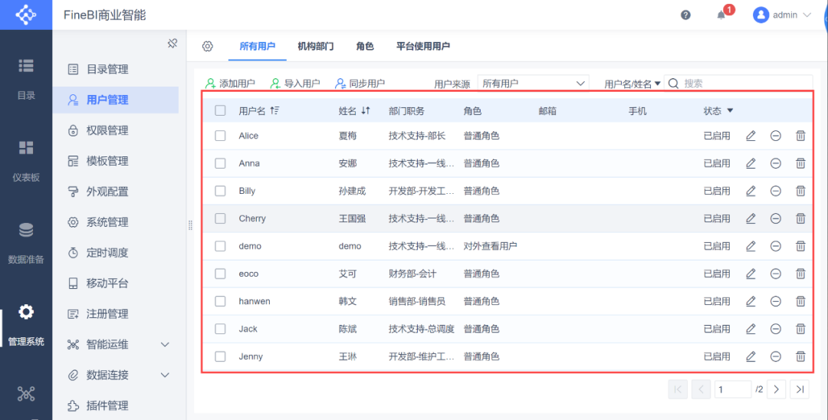This screenshot has height=420, width=828.
Task: Sort by 姓名 column sort icon
Action: pyautogui.click(x=366, y=110)
